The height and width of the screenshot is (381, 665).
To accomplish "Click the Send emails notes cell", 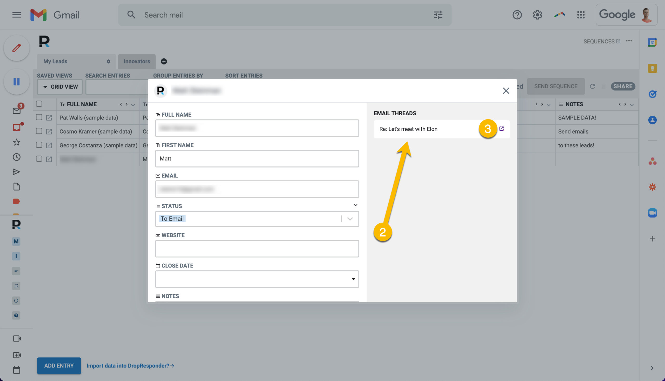I will click(x=596, y=131).
